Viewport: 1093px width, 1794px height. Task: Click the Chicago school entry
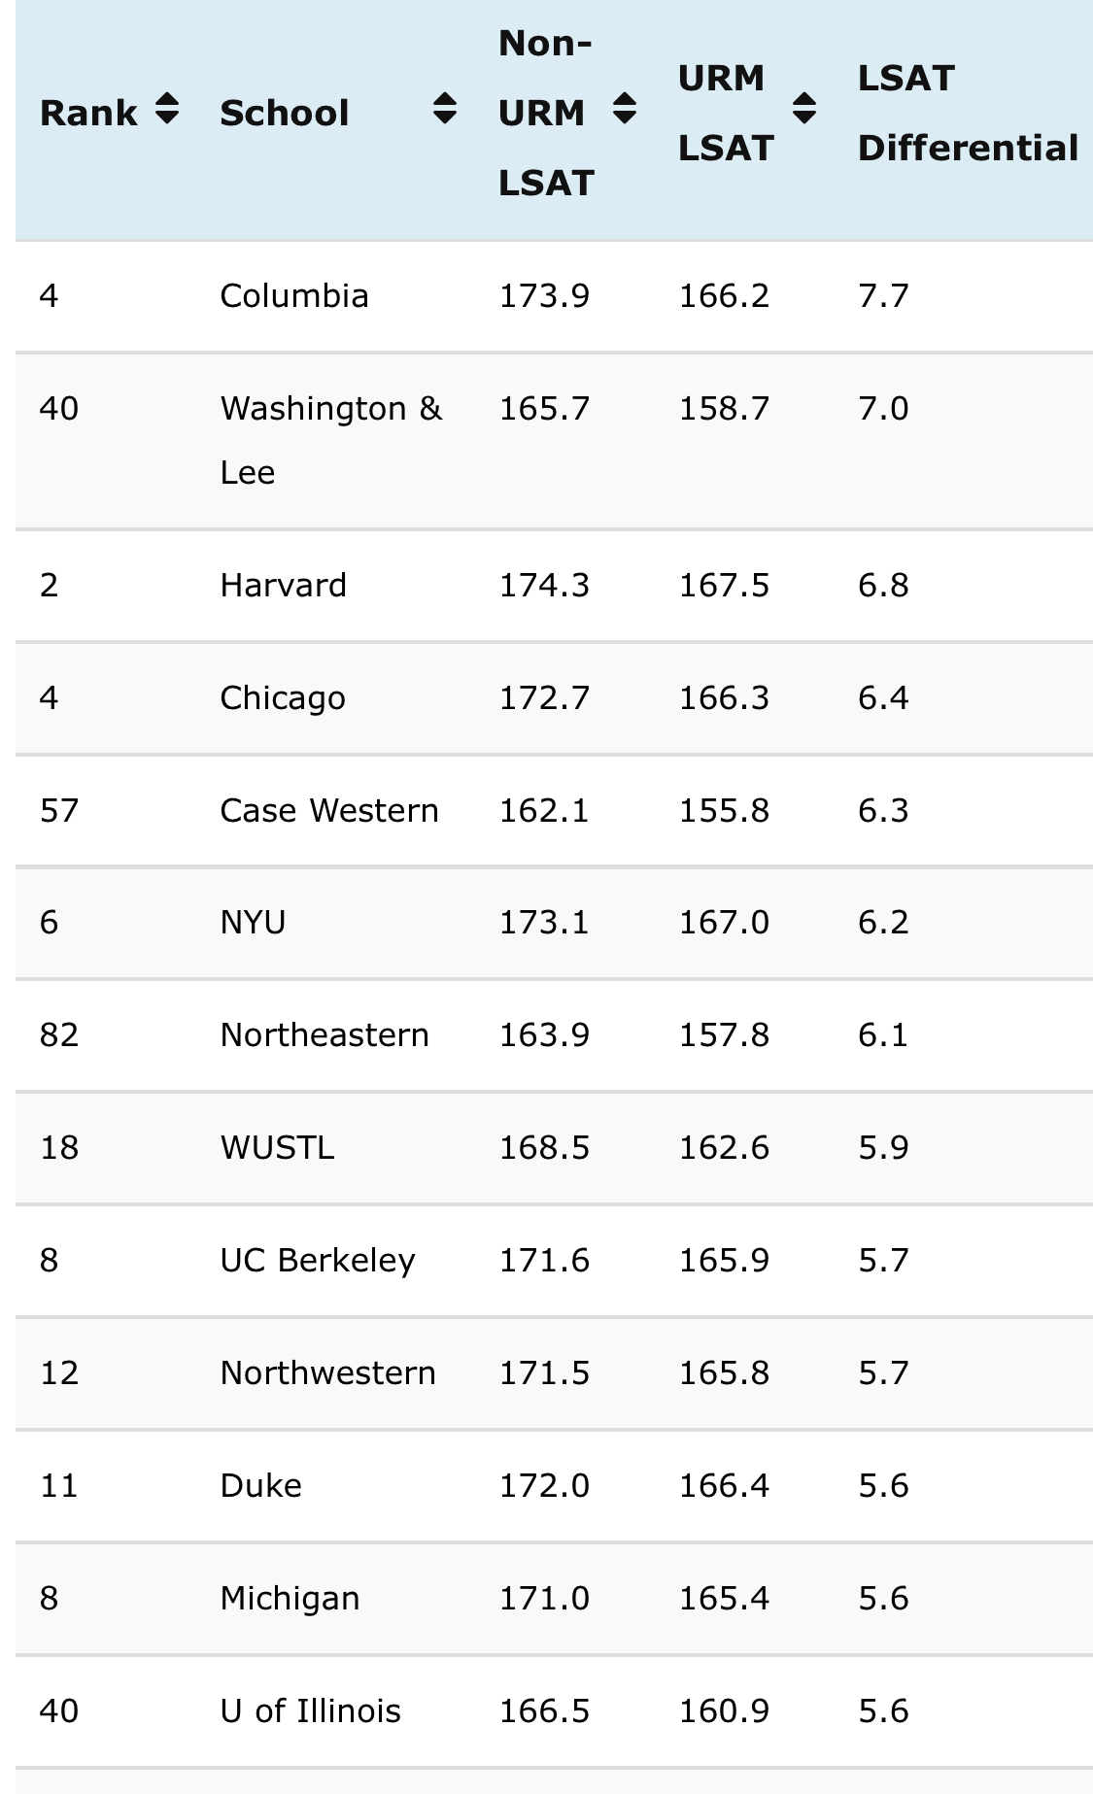click(x=282, y=698)
